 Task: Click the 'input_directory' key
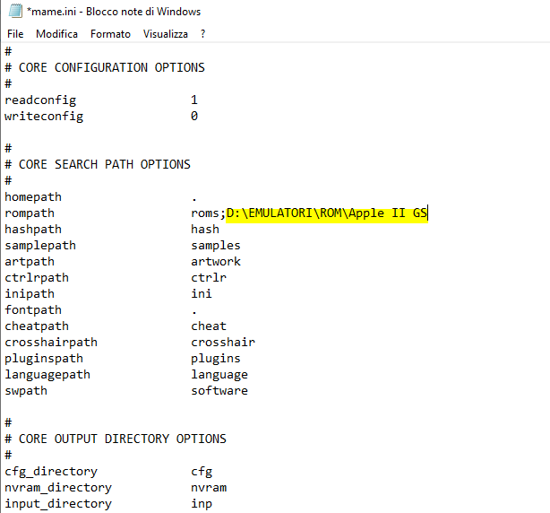point(58,504)
